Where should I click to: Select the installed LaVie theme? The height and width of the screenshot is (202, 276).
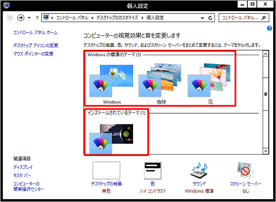(x=112, y=139)
